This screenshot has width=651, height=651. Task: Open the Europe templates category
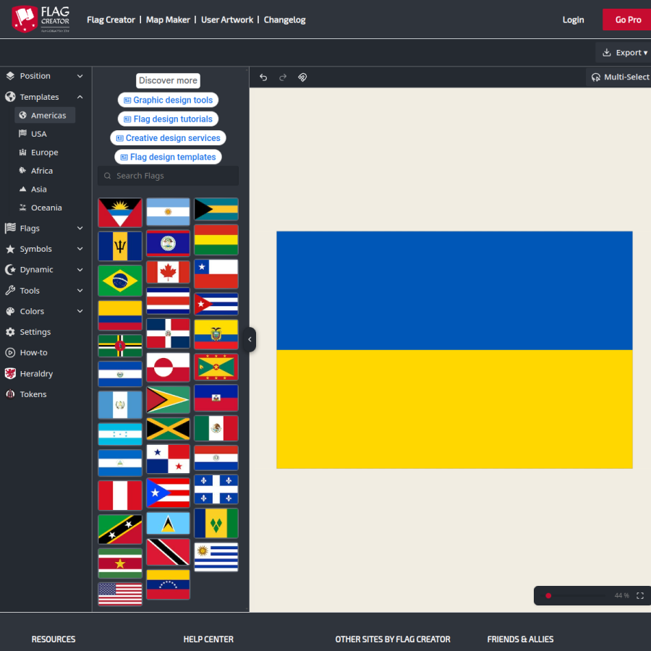38,152
